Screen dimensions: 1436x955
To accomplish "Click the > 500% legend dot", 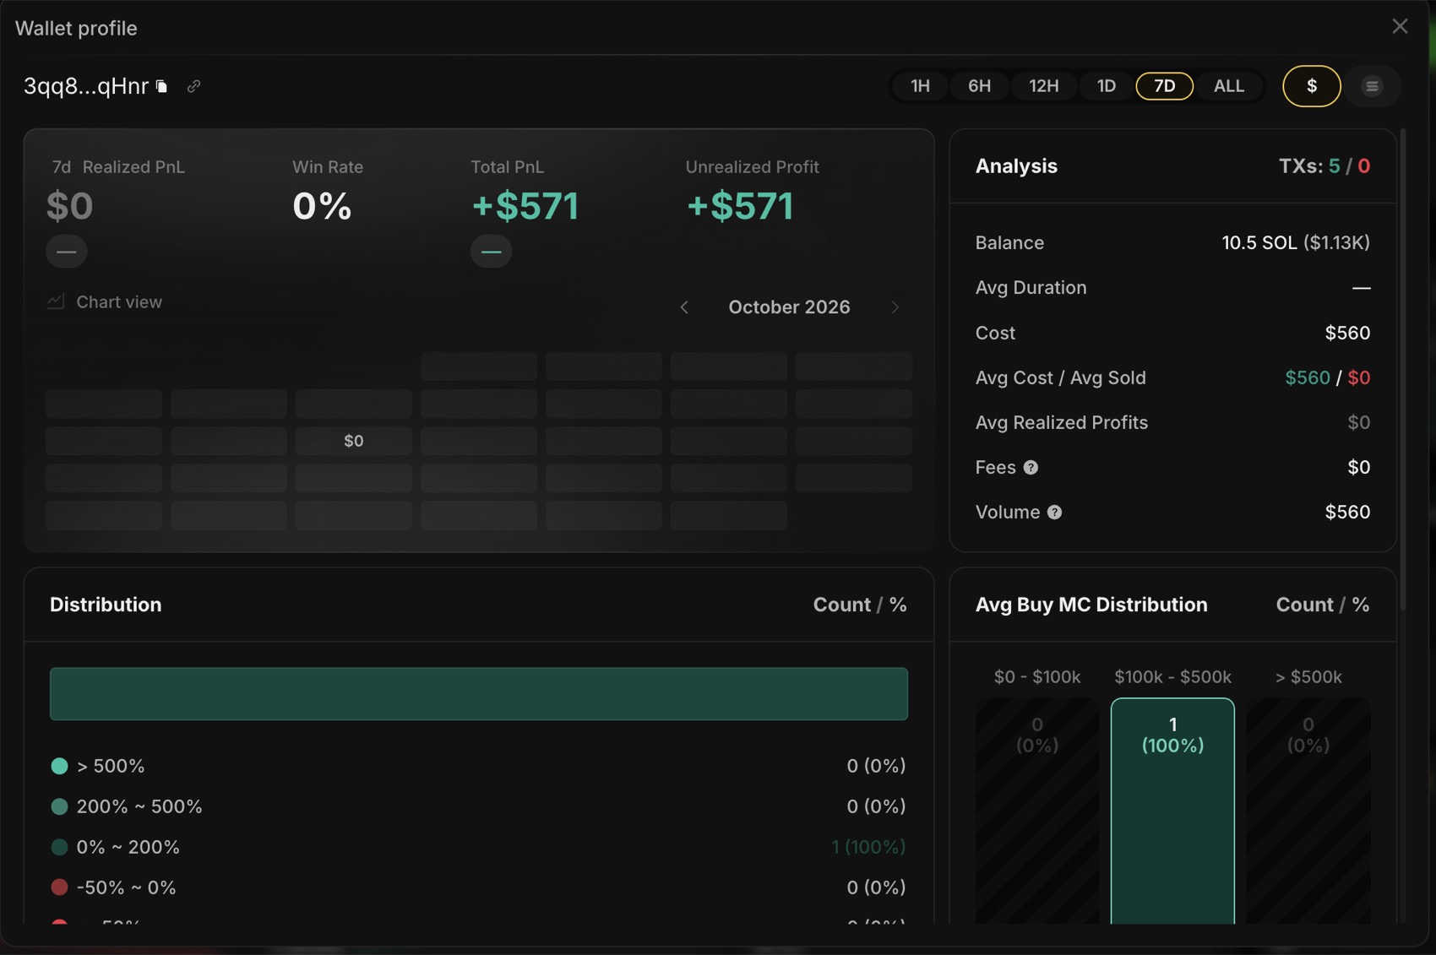I will click(x=59, y=766).
